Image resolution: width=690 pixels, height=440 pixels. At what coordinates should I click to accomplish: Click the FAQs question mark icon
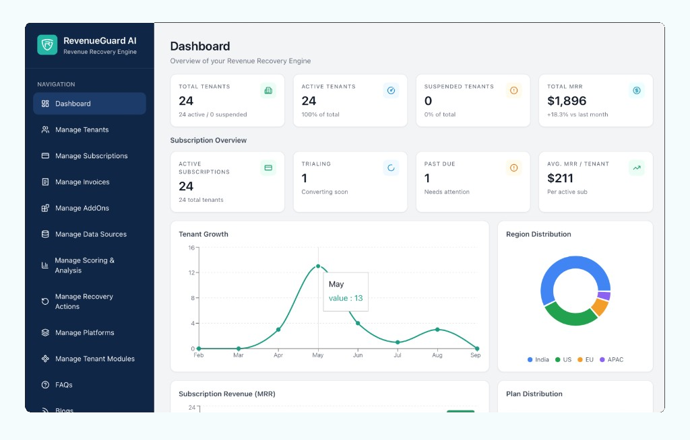[x=45, y=385]
